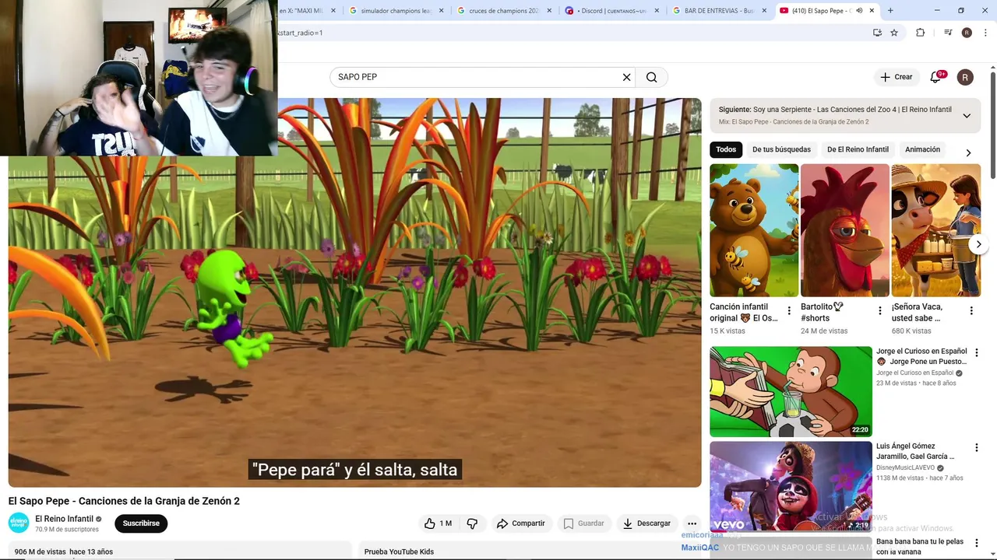Select the Todos filter chip
Screen dimensions: 997x560
point(726,149)
